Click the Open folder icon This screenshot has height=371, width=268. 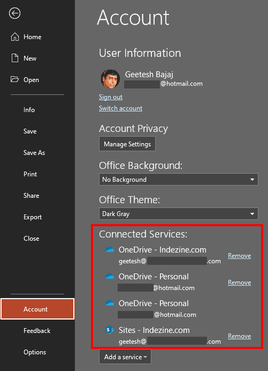(14, 79)
